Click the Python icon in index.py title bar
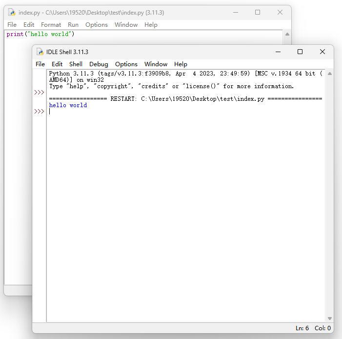Viewport: 342px width, 339px height. coord(12,12)
